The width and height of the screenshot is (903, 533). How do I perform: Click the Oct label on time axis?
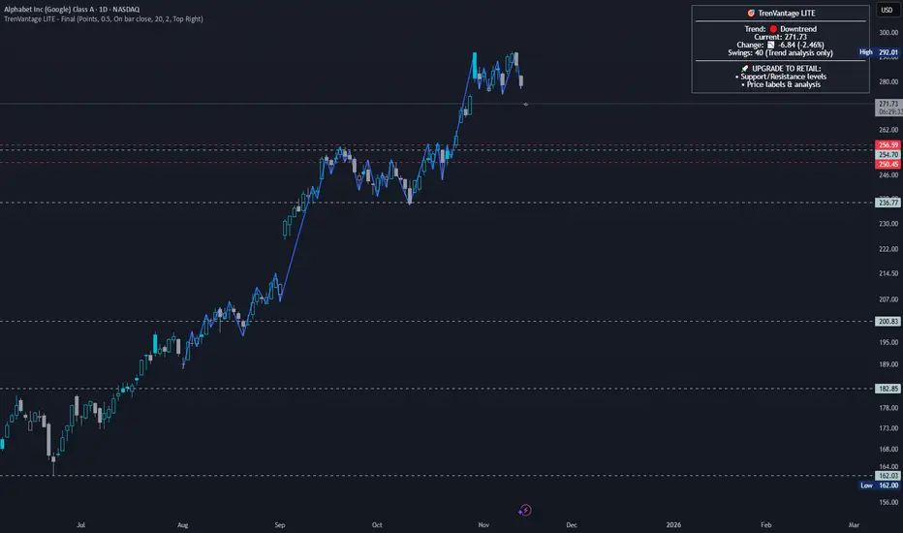point(377,525)
